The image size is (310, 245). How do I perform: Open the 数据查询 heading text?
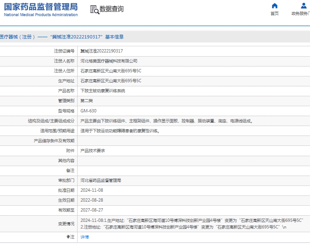click(111, 9)
